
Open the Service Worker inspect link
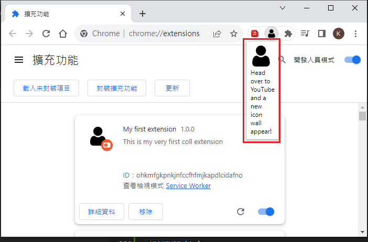point(188,186)
